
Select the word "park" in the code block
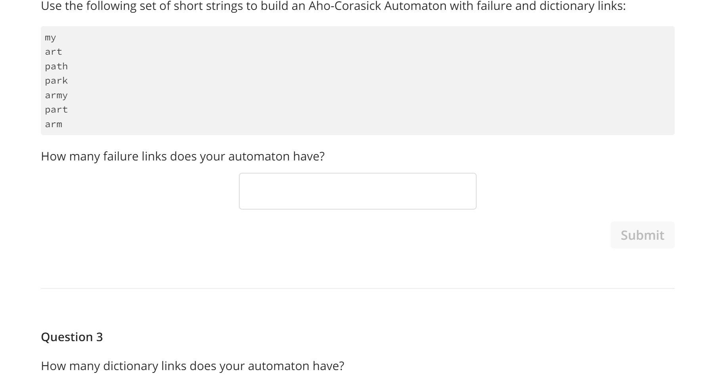tap(56, 80)
